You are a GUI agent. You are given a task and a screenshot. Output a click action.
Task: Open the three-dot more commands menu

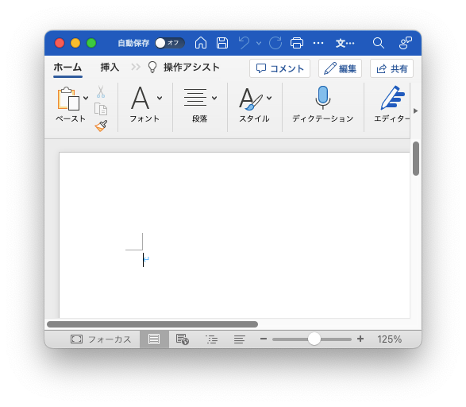coord(318,43)
